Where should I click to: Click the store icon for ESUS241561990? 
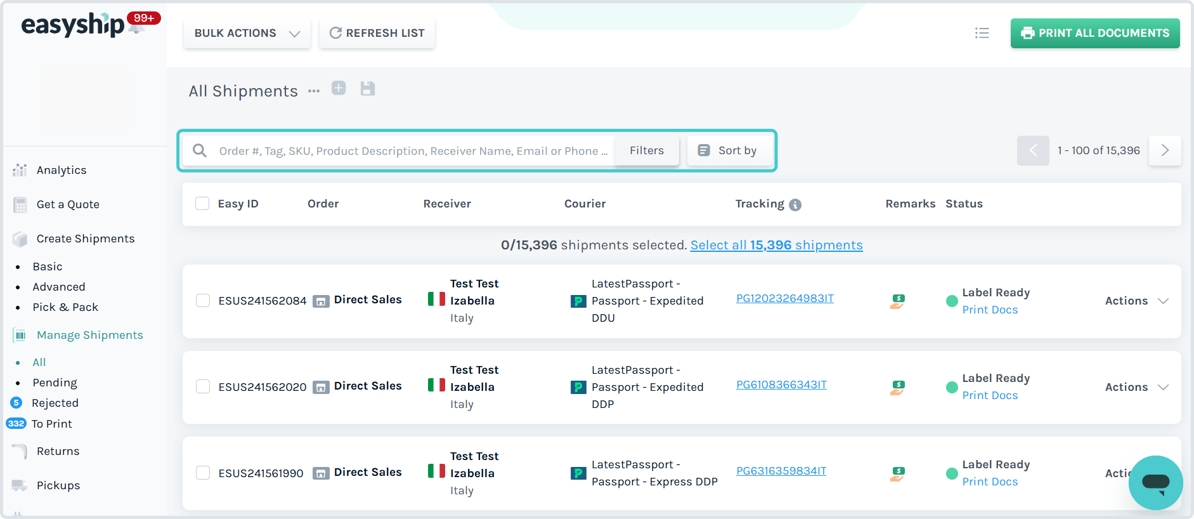pos(321,473)
